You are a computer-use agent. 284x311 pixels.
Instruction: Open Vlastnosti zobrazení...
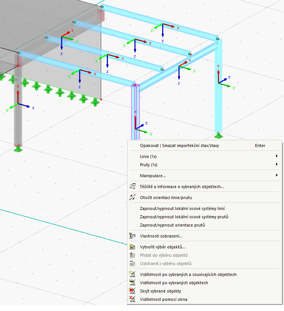click(x=204, y=236)
